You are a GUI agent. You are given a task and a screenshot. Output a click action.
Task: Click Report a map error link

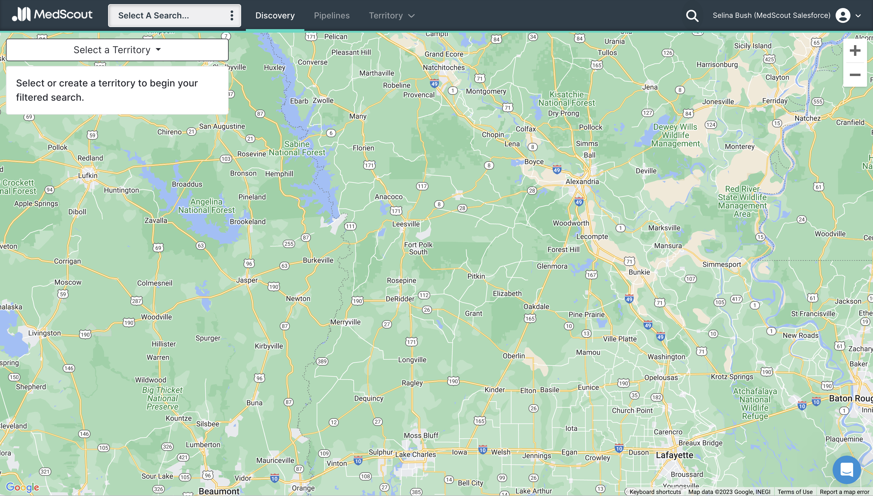click(x=845, y=492)
